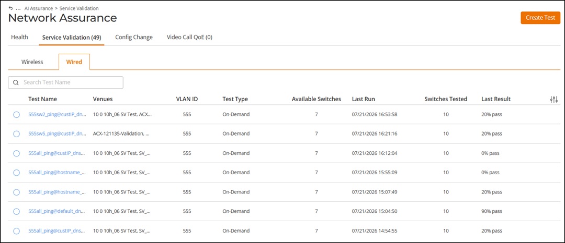Open the hostname test link in 15:07:49 row
The image size is (565, 243).
(x=58, y=192)
